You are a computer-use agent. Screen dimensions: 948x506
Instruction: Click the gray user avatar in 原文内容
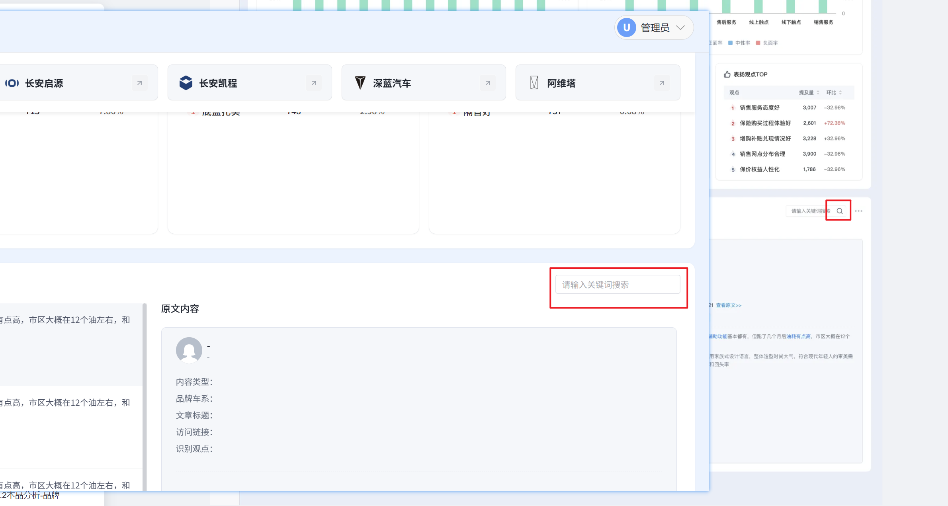189,350
